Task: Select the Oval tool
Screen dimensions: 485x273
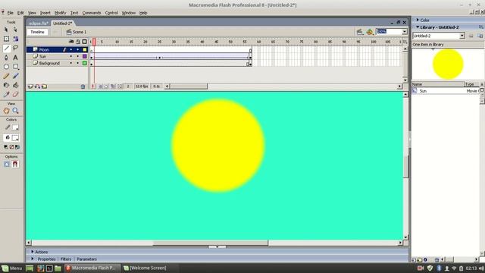Action: point(6,67)
